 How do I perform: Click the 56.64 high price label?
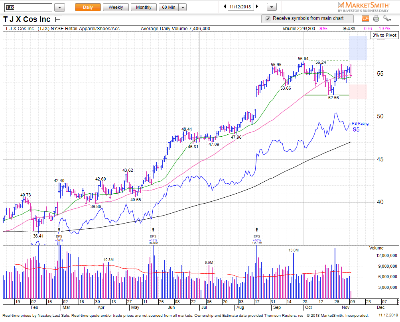click(303, 59)
